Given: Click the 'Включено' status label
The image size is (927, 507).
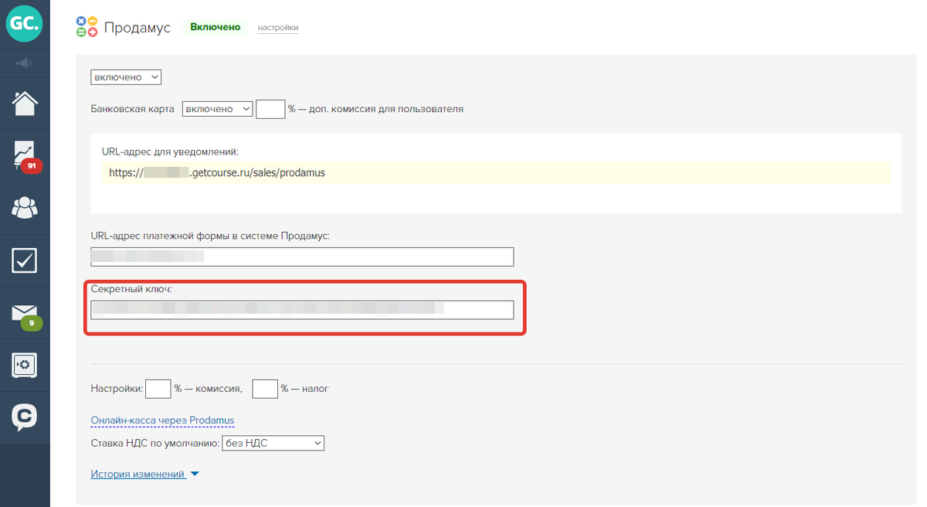Looking at the screenshot, I should [216, 27].
